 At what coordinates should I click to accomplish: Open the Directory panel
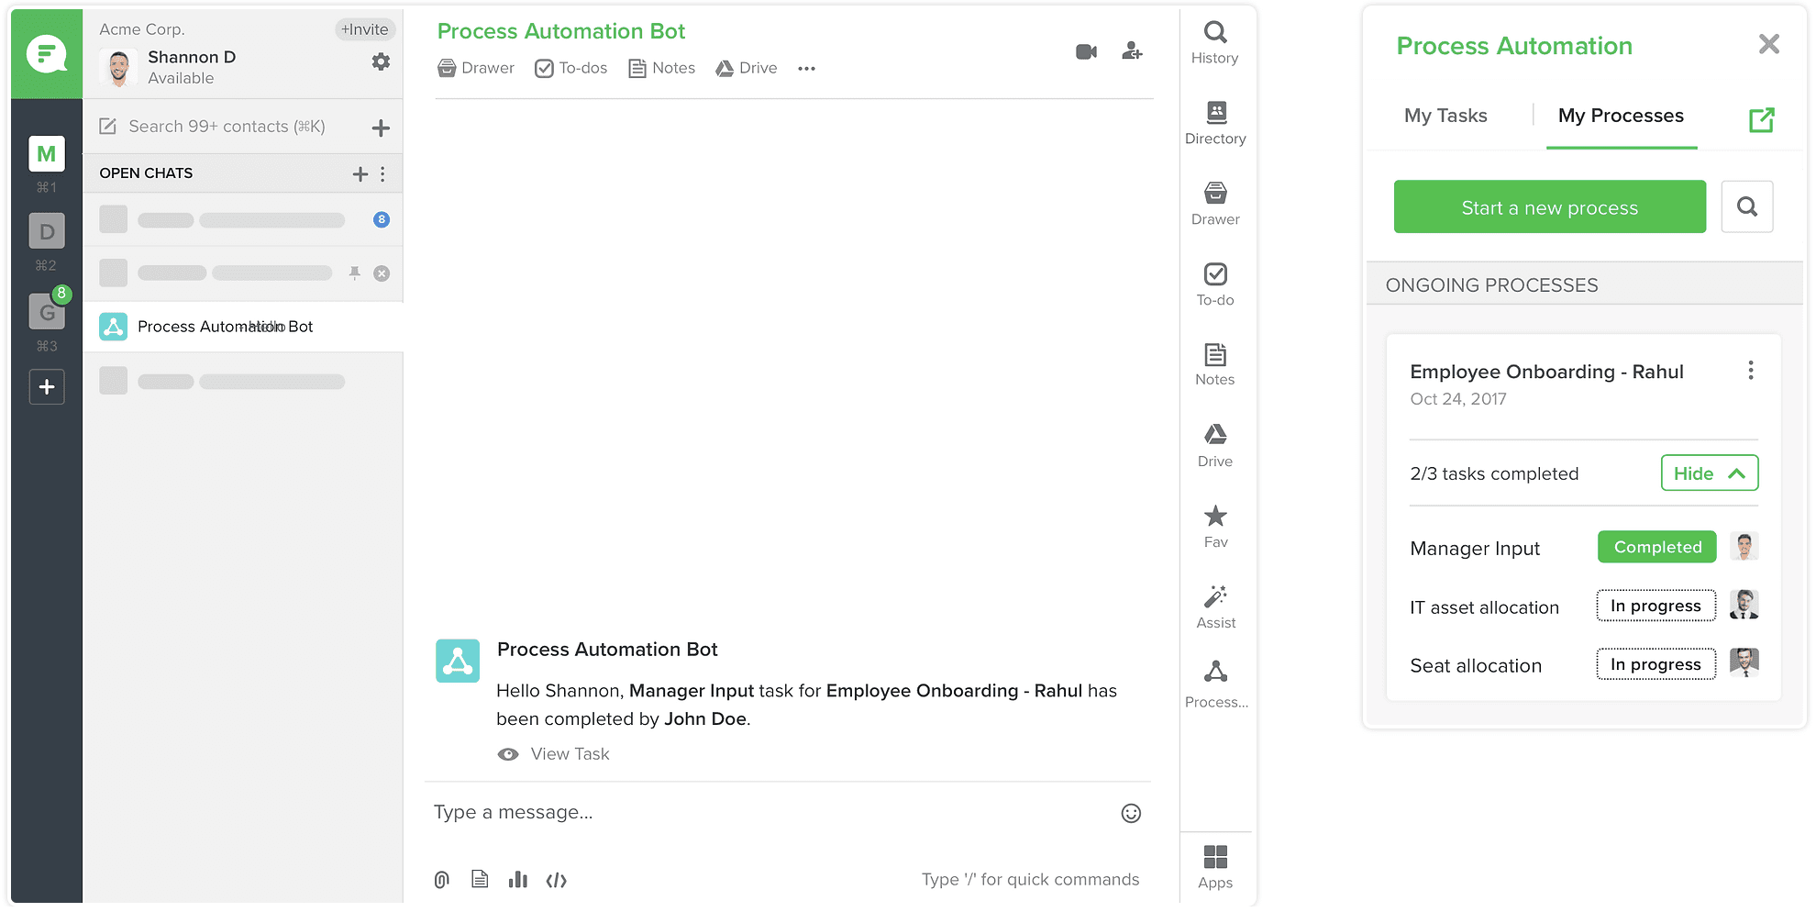[x=1215, y=124]
